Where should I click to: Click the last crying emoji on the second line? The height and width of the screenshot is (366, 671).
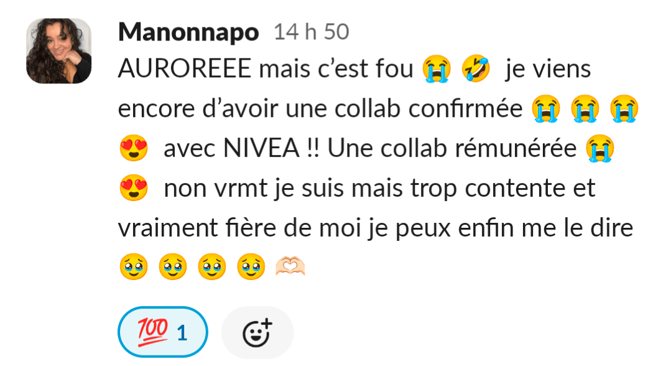624,108
